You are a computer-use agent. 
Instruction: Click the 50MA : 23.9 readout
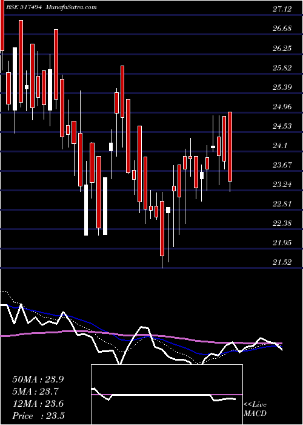point(38,379)
